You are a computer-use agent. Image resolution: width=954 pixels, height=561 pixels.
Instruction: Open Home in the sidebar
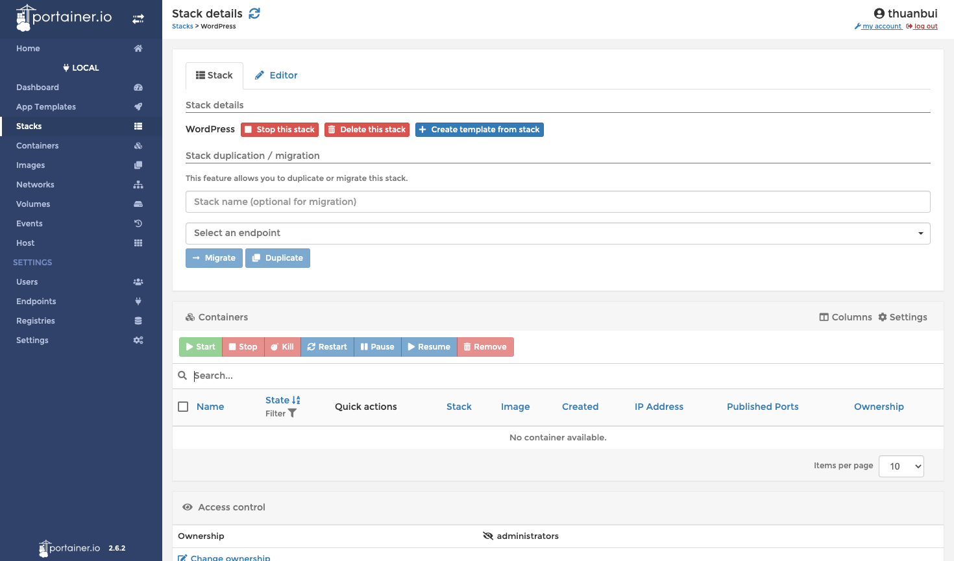28,49
